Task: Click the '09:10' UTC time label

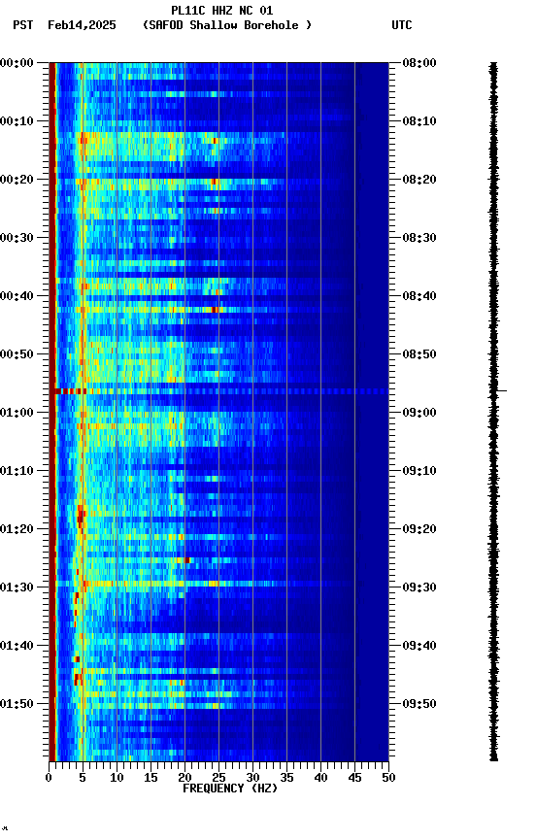Action: (x=419, y=471)
